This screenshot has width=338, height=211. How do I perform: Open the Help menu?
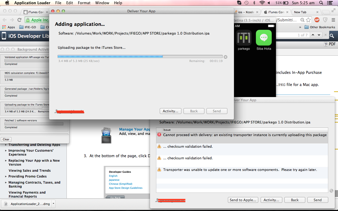[x=118, y=3]
